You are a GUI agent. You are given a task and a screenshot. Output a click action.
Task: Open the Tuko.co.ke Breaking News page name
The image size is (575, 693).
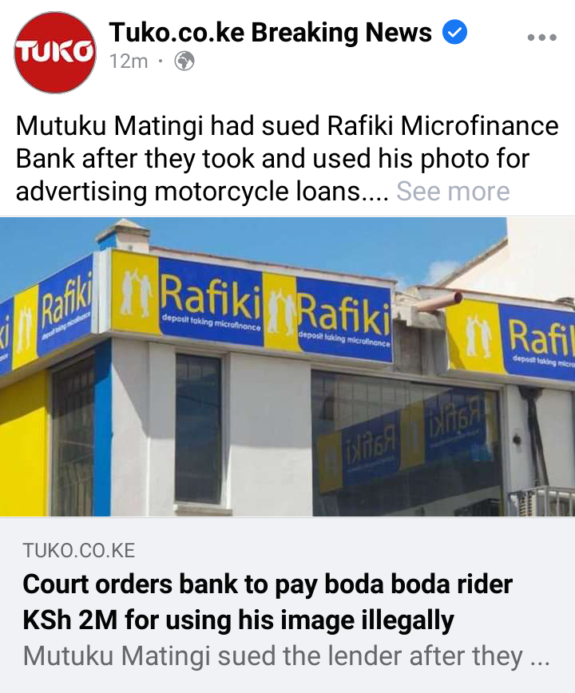[x=271, y=32]
